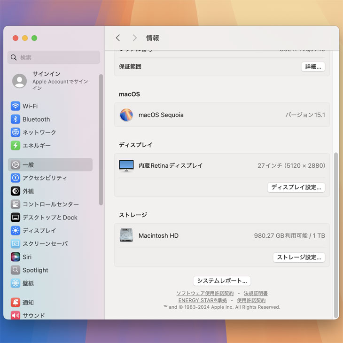
Task: Open ストレージ設定... button
Action: coord(299,257)
